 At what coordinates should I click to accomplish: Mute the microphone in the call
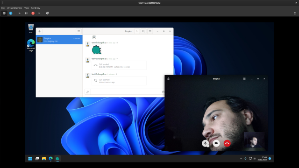tap(205, 143)
